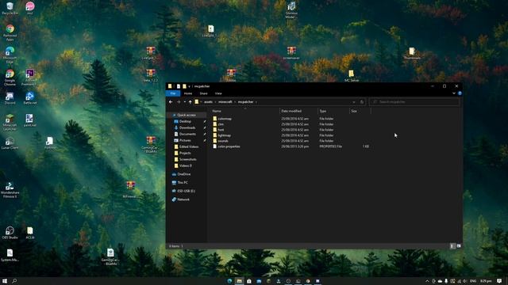Open the Share ribbon tab
Viewport: 508px width, 285px height.
203,93
